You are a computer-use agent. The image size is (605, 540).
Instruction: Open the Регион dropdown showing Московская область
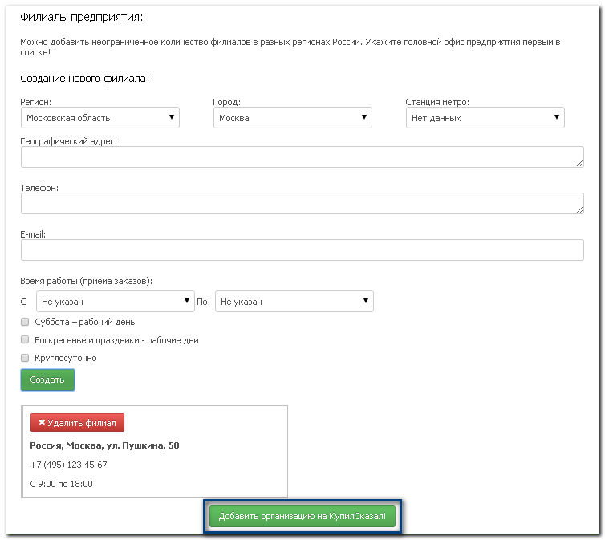pyautogui.click(x=100, y=118)
